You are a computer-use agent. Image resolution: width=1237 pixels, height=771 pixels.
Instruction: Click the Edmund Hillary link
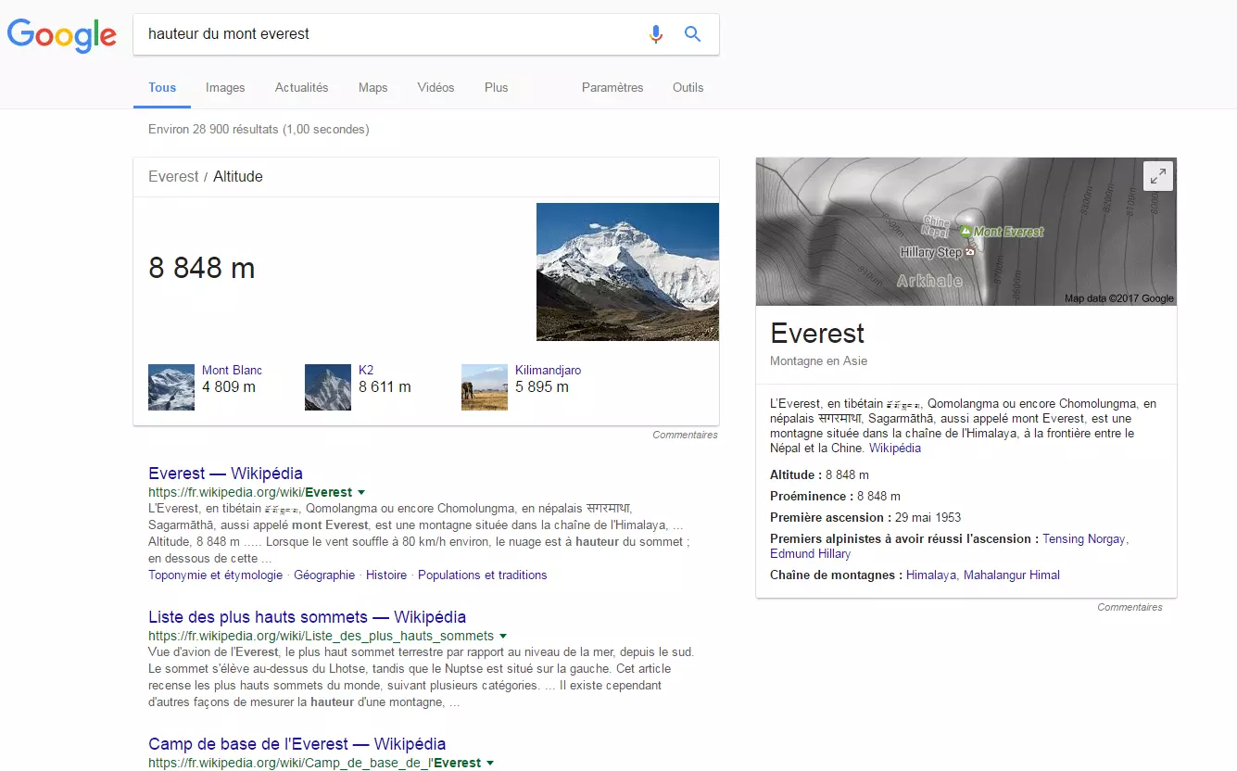click(810, 553)
